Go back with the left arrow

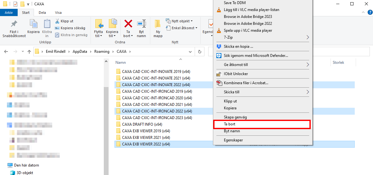click(6, 52)
